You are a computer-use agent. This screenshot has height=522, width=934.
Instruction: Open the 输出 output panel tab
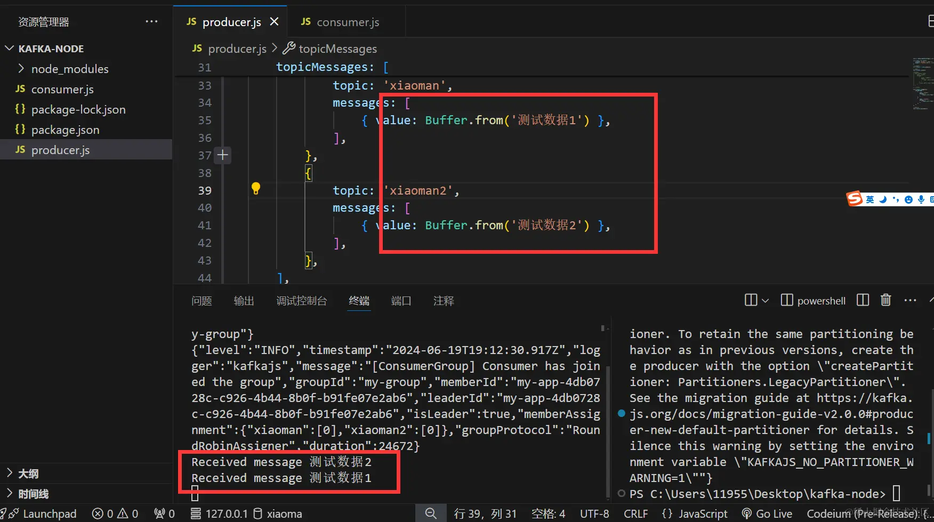(244, 301)
